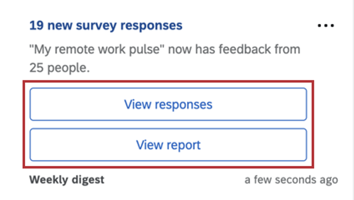Click the time indicator at bottom right
354x200 pixels.
[x=291, y=180]
